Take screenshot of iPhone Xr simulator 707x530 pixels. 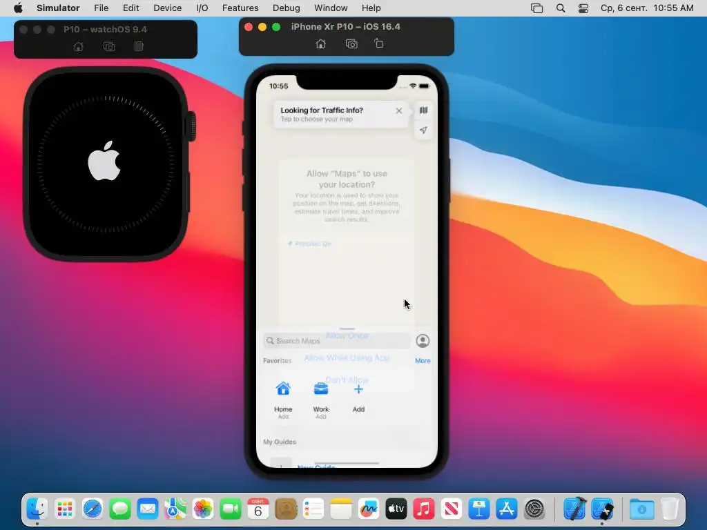click(x=351, y=43)
